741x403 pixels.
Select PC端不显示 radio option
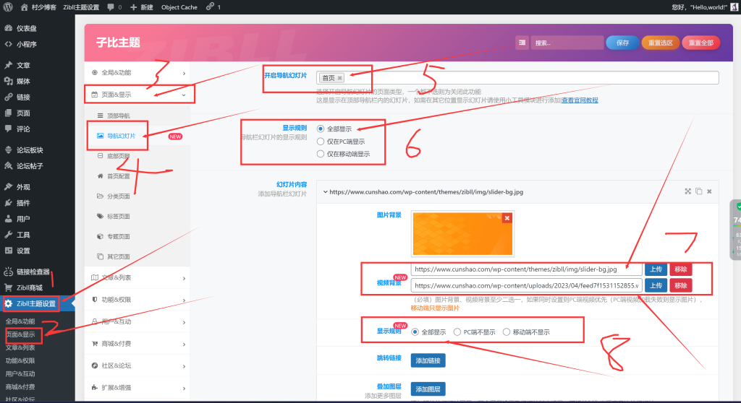(x=457, y=332)
